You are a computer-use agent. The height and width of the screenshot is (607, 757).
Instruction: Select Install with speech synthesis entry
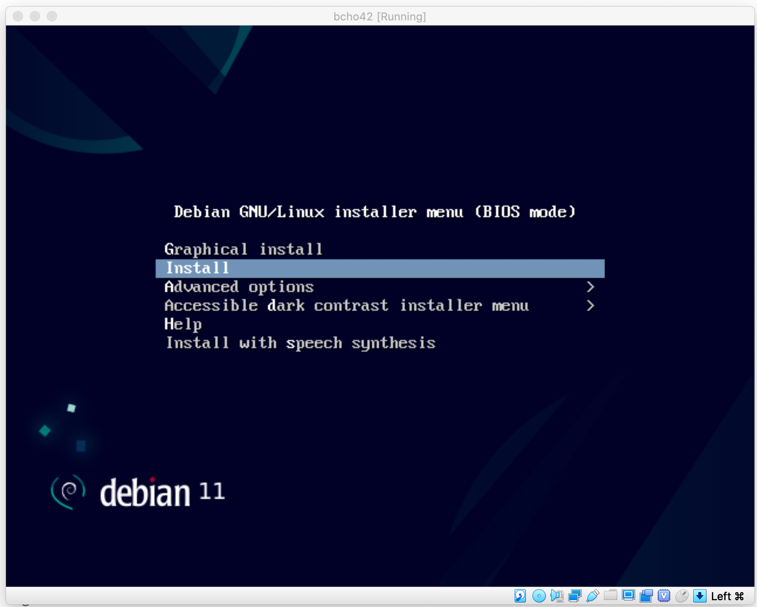380,343
